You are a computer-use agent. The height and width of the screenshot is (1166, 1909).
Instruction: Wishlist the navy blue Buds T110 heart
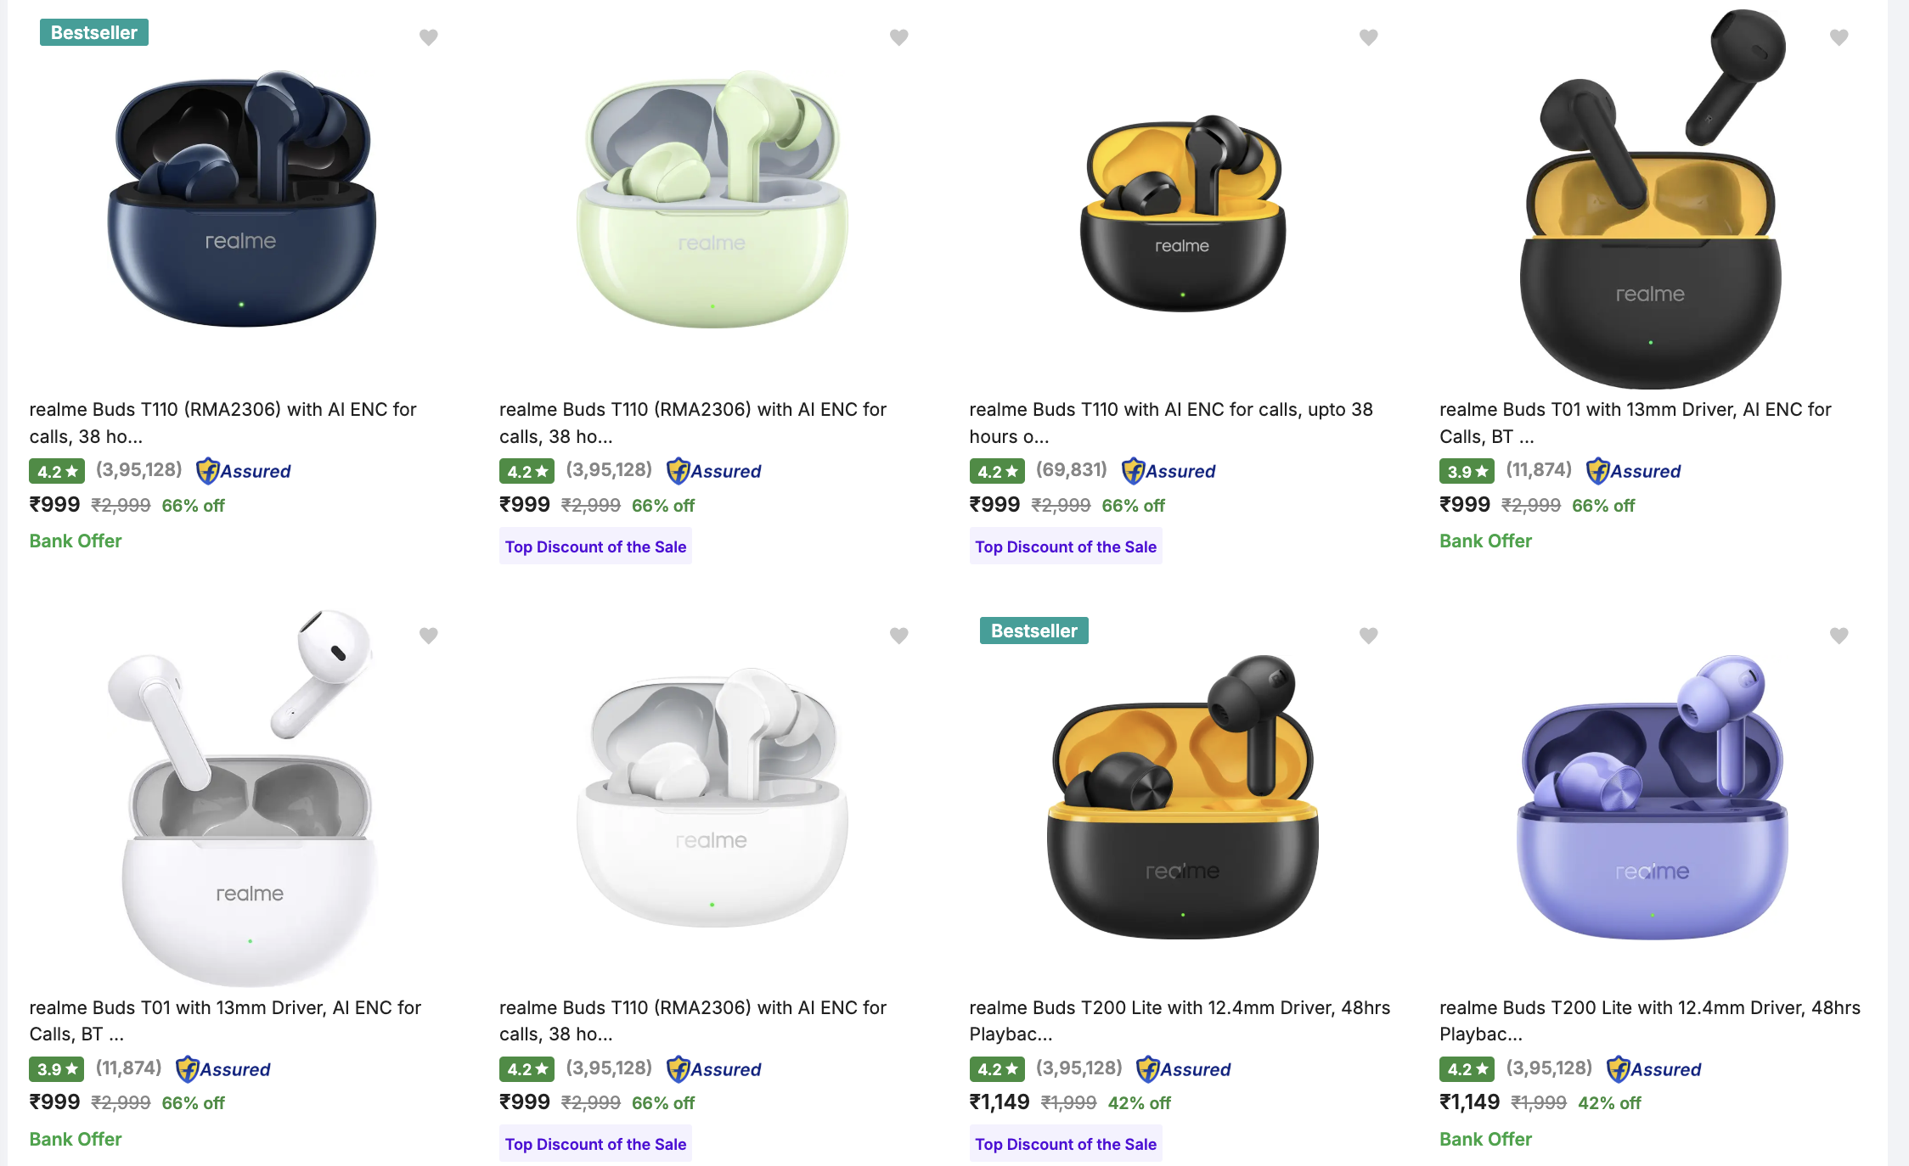click(x=429, y=37)
